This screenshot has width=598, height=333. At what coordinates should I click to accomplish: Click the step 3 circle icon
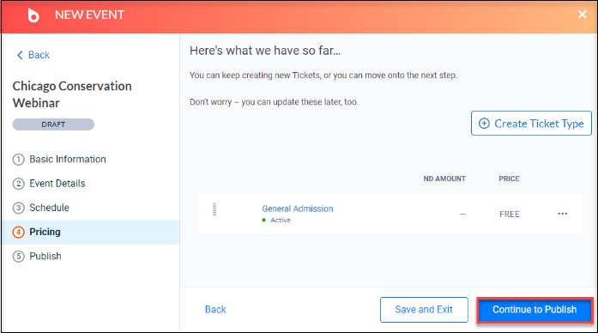[x=18, y=208]
